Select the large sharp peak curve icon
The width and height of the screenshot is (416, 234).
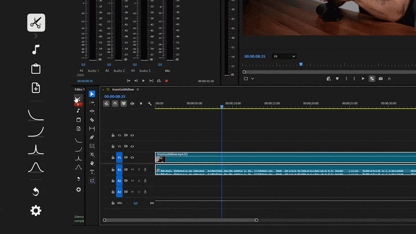(36, 149)
